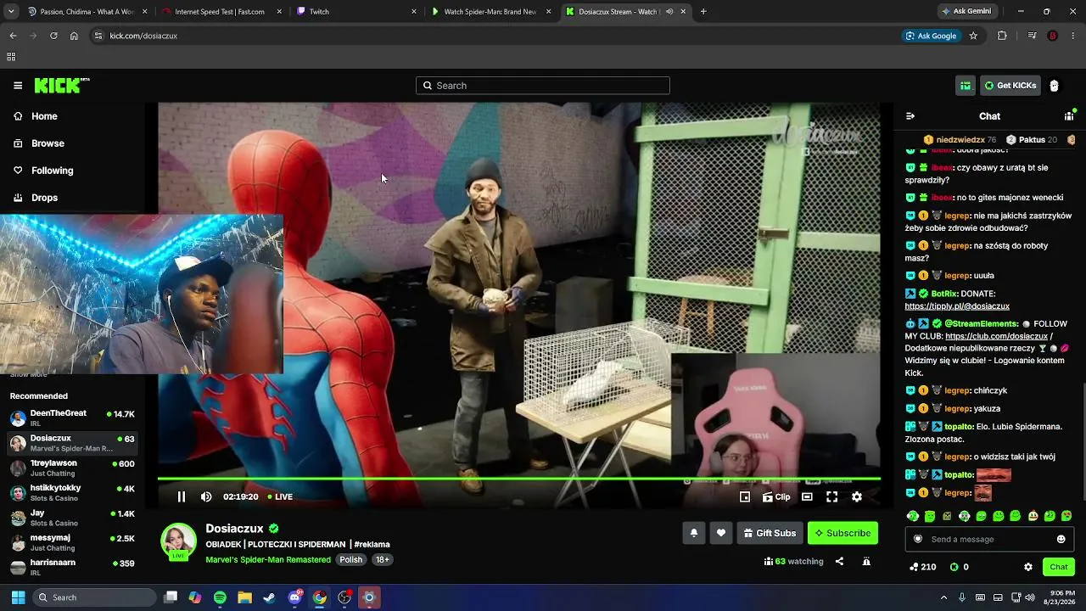
Task: Open Steam from the taskbar
Action: [269, 597]
